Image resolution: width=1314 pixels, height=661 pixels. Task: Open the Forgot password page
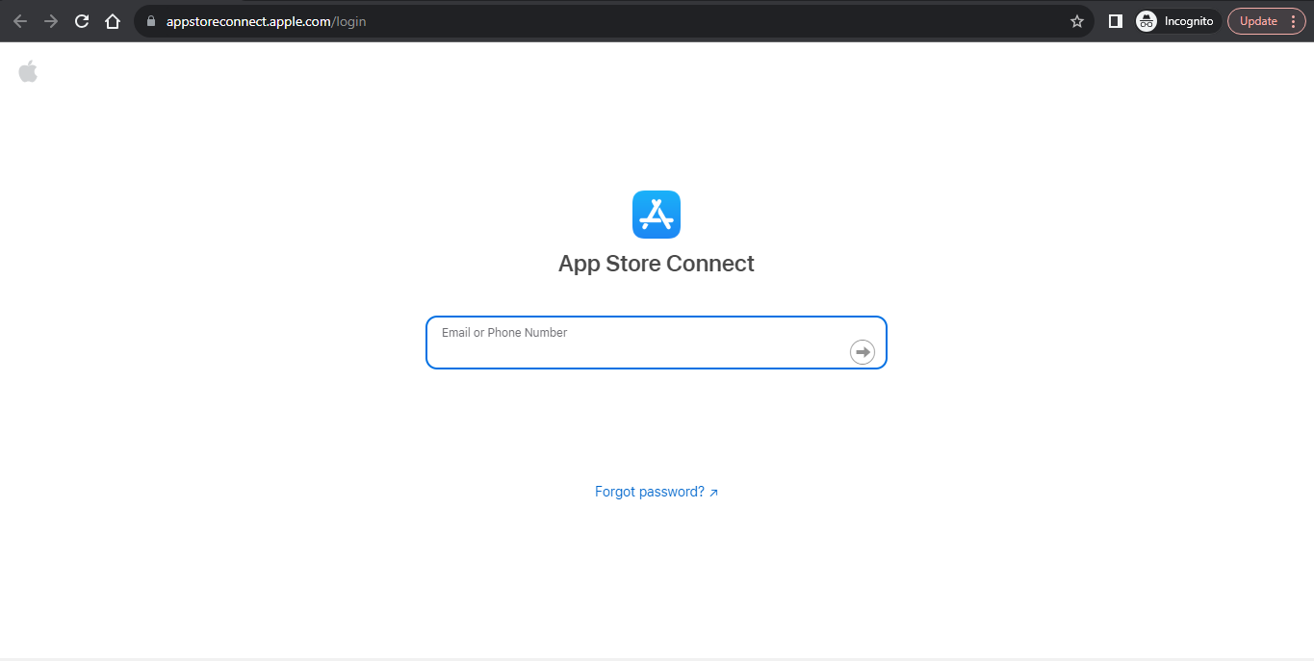pyautogui.click(x=648, y=491)
